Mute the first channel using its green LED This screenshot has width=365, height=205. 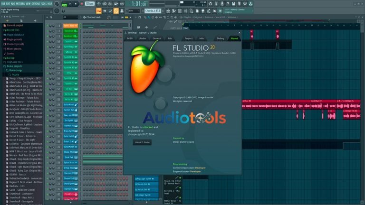point(47,26)
